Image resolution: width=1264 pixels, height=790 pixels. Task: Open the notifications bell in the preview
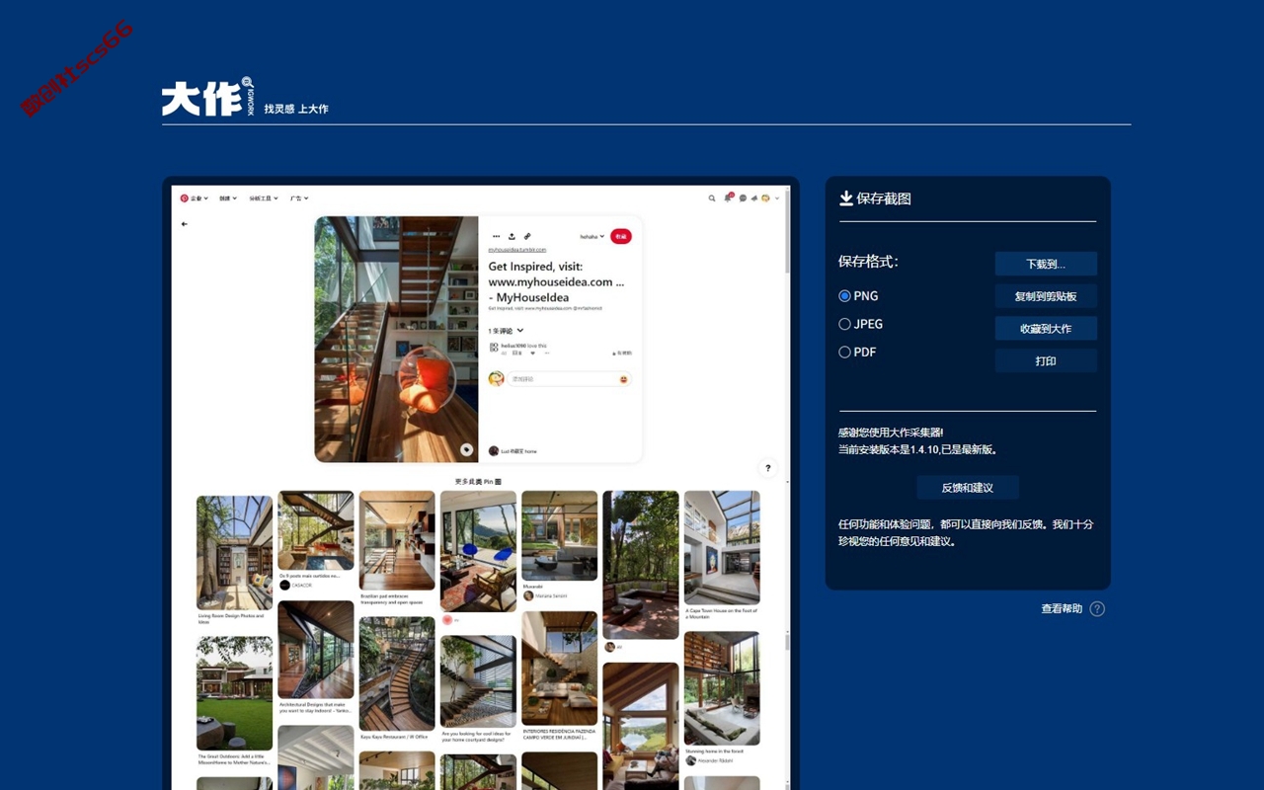point(729,198)
